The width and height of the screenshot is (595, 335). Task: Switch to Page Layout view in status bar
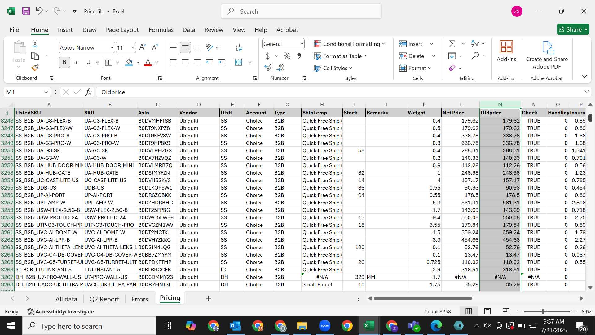coord(487,311)
